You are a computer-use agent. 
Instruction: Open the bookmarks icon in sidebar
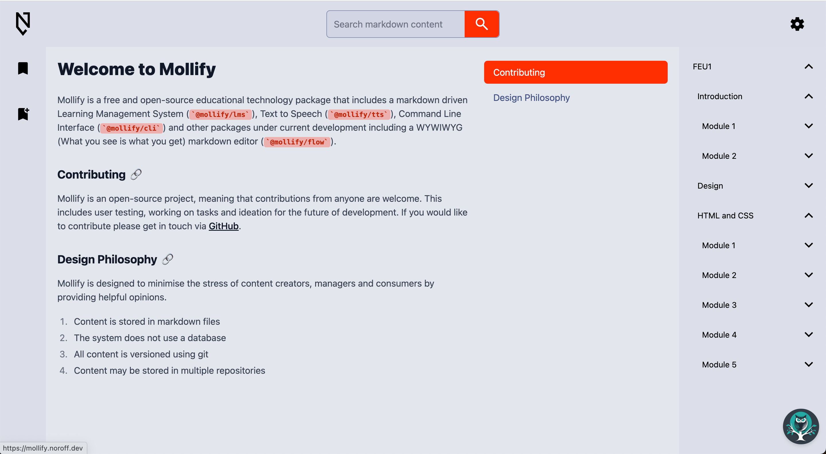pos(23,68)
